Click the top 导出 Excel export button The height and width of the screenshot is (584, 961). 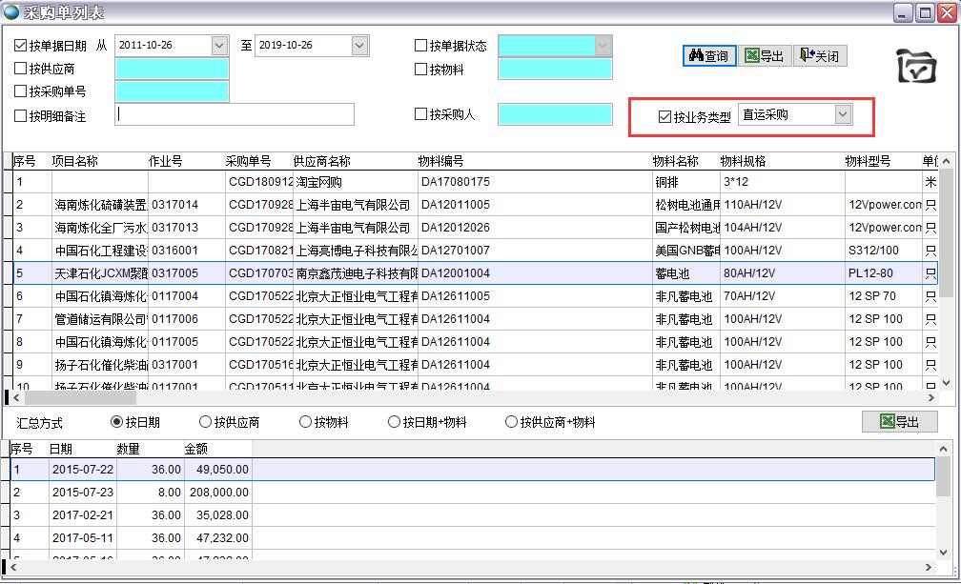(x=765, y=56)
